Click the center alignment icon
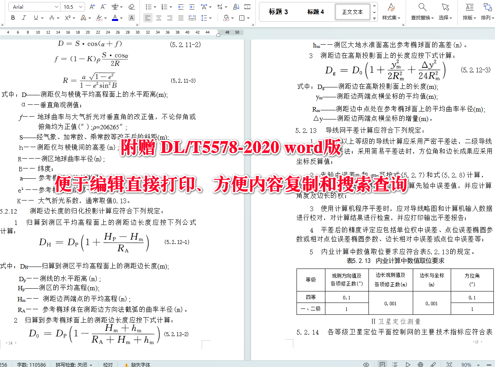This screenshot has width=495, height=367. click(x=158, y=18)
